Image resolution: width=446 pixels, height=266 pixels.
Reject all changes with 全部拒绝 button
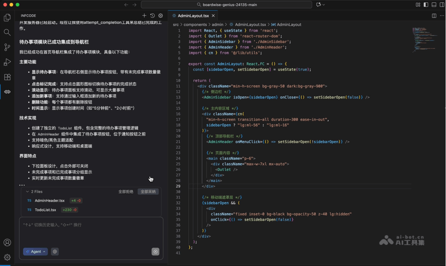tap(126, 191)
